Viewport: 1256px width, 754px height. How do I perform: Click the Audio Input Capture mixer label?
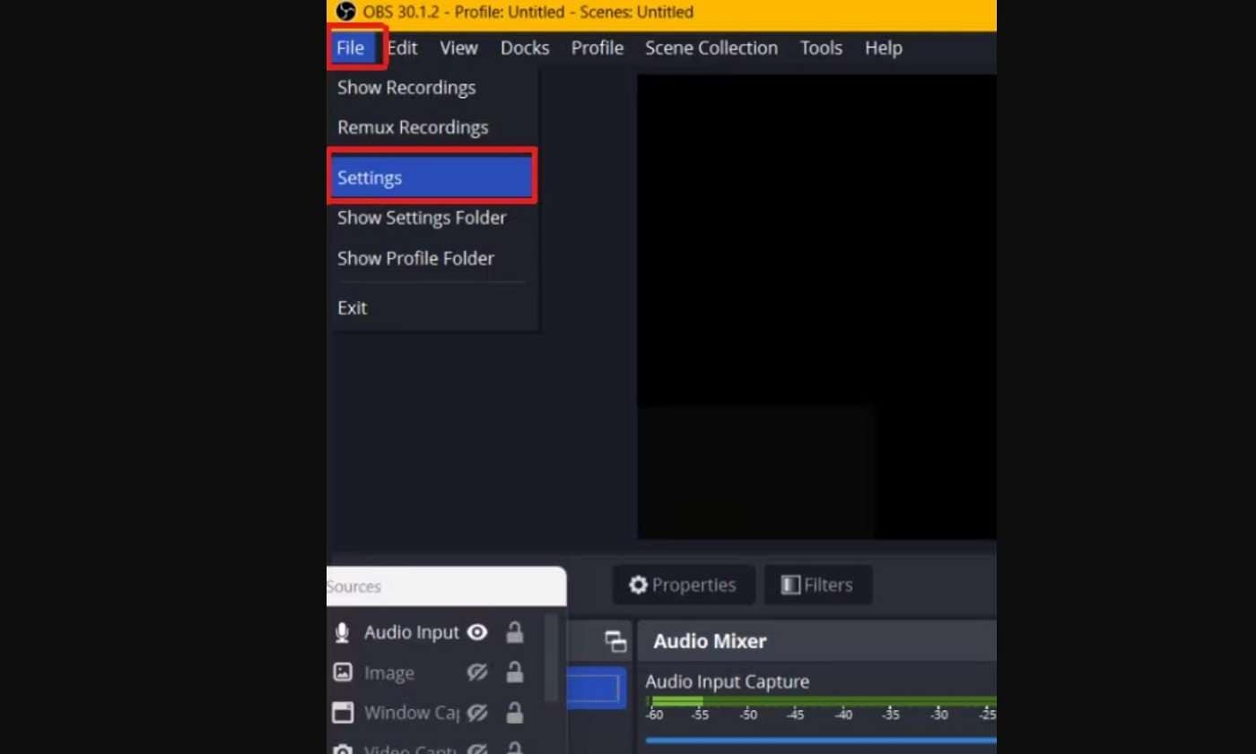tap(728, 681)
